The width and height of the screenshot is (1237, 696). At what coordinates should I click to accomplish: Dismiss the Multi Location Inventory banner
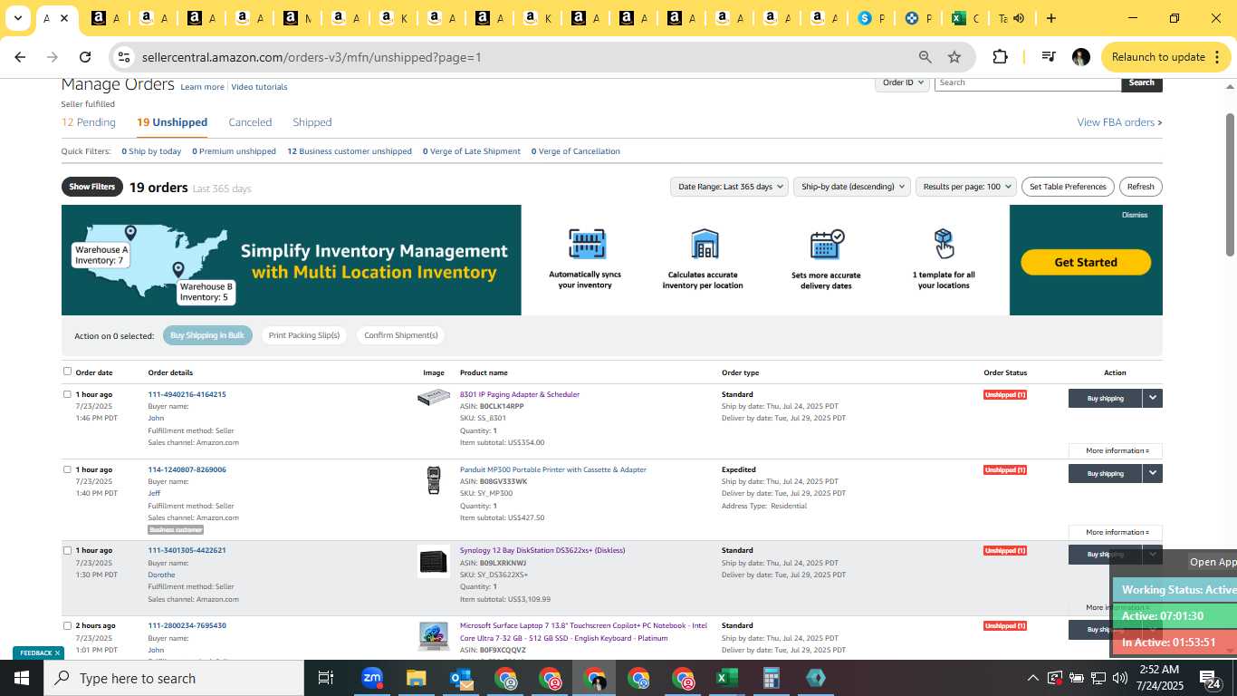[1135, 215]
